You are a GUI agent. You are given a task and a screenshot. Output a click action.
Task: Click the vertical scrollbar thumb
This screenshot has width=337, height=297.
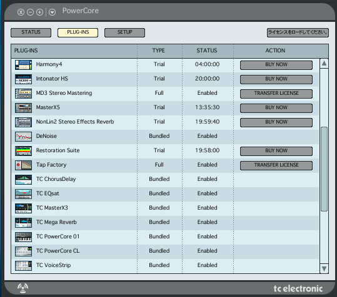(x=324, y=169)
